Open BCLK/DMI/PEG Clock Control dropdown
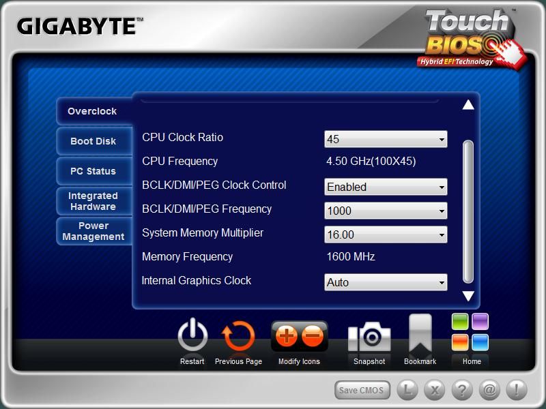This screenshot has width=546, height=409. (x=386, y=187)
